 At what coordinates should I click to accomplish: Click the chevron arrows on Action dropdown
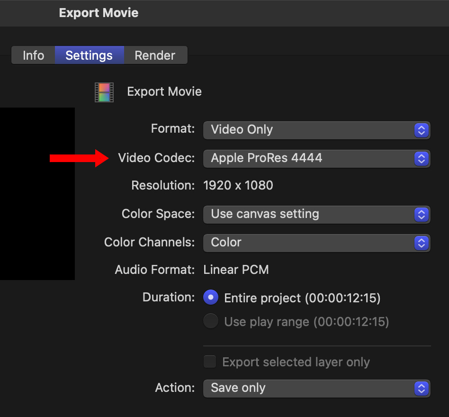[x=421, y=388]
